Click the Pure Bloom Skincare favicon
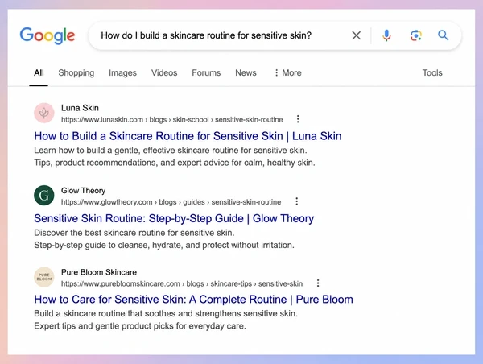Viewport: 483px width, 364px height. [x=44, y=277]
